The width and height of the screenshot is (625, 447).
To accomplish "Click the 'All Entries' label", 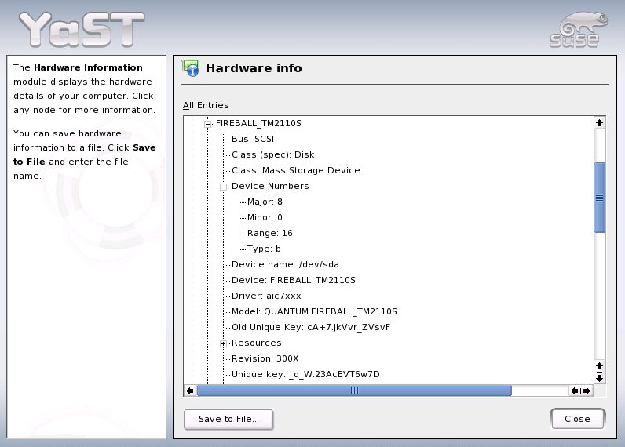I will click(206, 105).
